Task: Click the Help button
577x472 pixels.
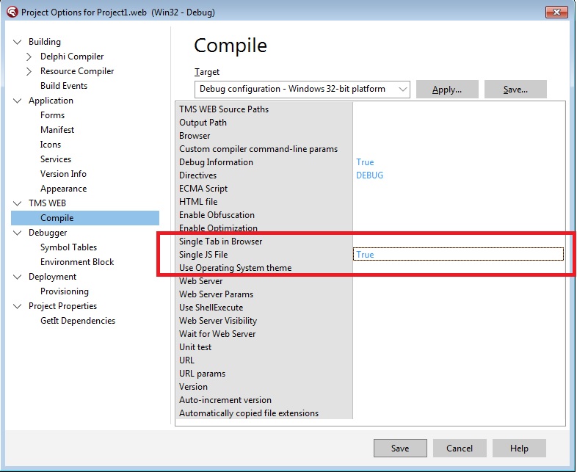Action: (x=519, y=449)
